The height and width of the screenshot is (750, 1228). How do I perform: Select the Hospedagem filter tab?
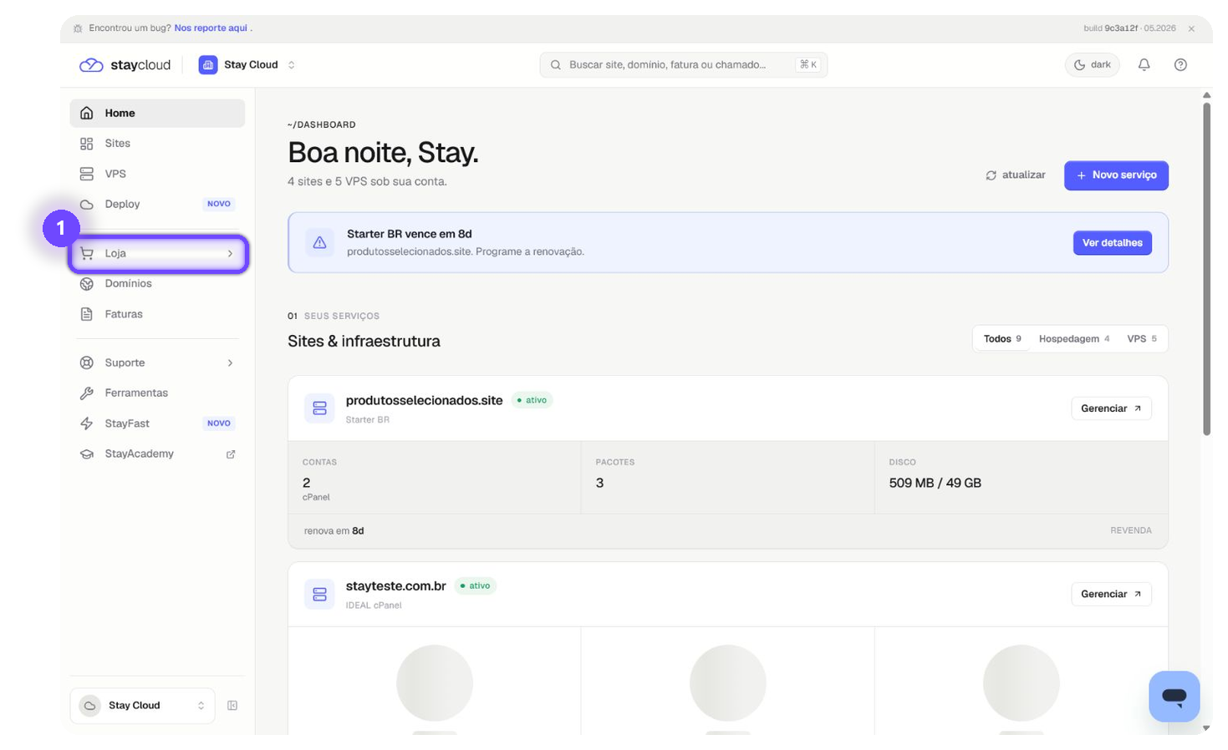1074,339
